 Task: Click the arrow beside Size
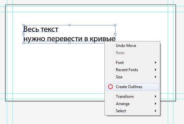pos(156,77)
